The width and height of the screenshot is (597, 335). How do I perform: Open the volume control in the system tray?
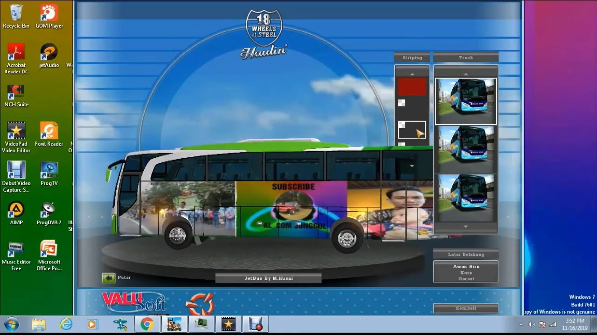point(532,324)
